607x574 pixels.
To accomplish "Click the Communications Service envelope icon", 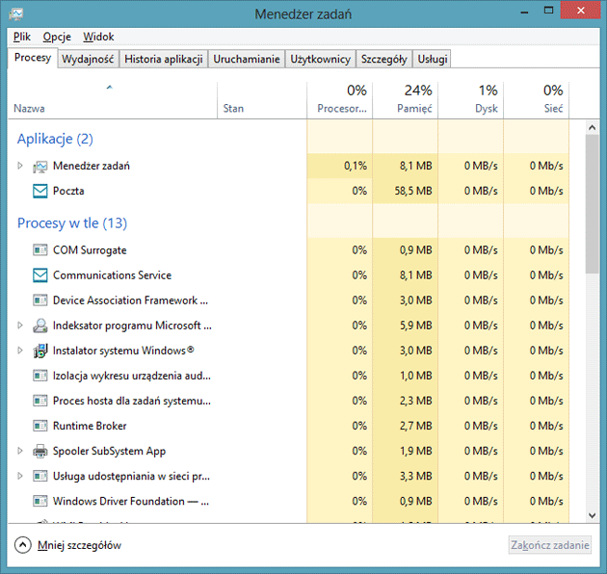I will (x=40, y=275).
